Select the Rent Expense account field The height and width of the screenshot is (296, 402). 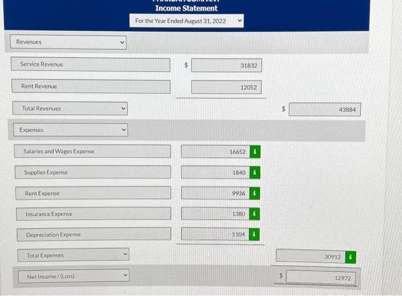click(93, 193)
